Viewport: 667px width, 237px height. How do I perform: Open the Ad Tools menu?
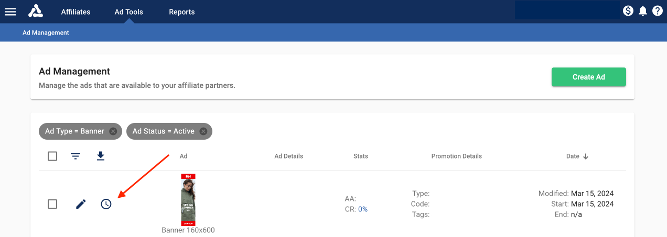click(x=128, y=12)
